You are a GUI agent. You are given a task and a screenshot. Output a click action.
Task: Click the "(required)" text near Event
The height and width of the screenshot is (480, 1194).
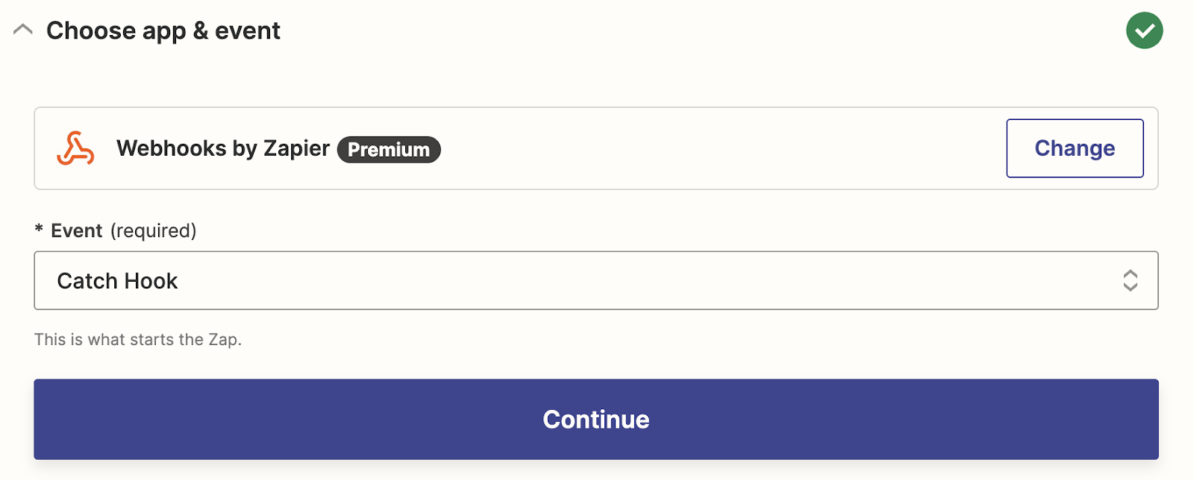(153, 231)
